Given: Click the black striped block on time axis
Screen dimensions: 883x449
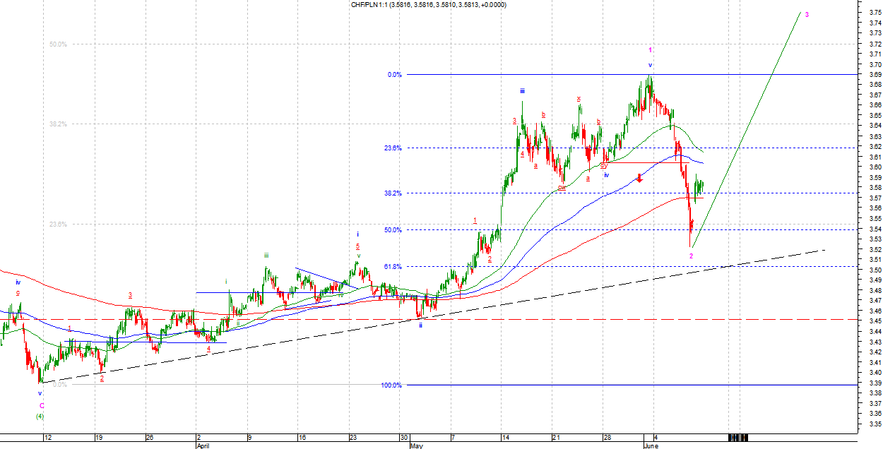Looking at the screenshot, I should click(x=737, y=438).
